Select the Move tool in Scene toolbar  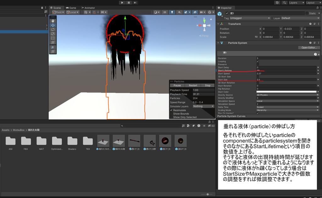(x=53, y=25)
